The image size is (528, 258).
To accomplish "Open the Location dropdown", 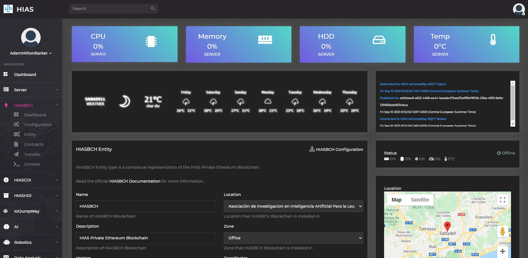I will pyautogui.click(x=293, y=206).
